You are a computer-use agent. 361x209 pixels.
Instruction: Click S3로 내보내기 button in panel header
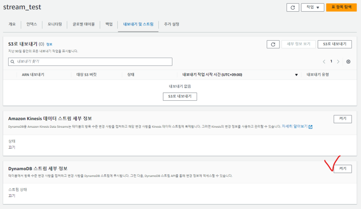pyautogui.click(x=334, y=44)
